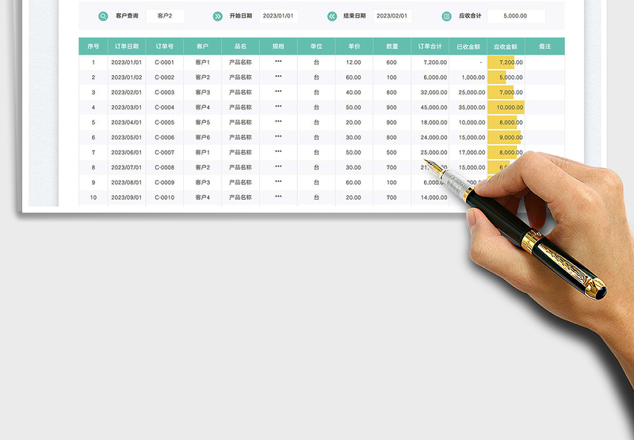Select customer cell 客户6
Screen dimensions: 634x440
(203, 137)
